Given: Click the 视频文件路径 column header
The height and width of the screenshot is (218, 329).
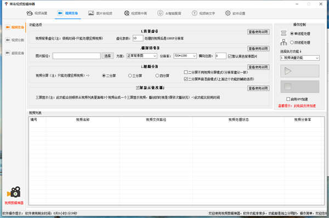Looking at the screenshot, I should tap(156, 119).
